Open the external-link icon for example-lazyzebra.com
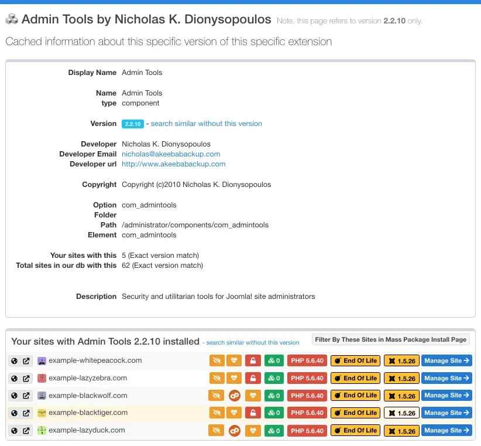The image size is (481, 446). pos(23,378)
